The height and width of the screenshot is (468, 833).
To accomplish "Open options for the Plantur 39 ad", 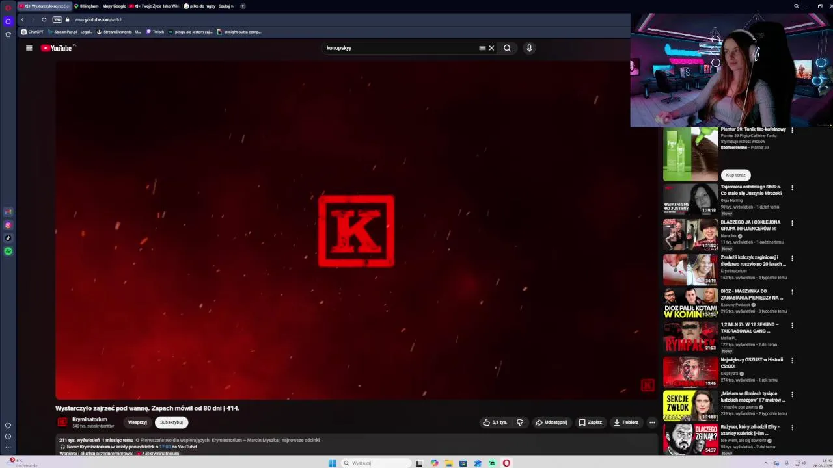I will [792, 130].
